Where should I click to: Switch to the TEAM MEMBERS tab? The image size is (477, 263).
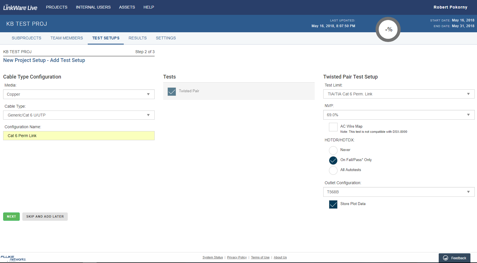point(67,38)
